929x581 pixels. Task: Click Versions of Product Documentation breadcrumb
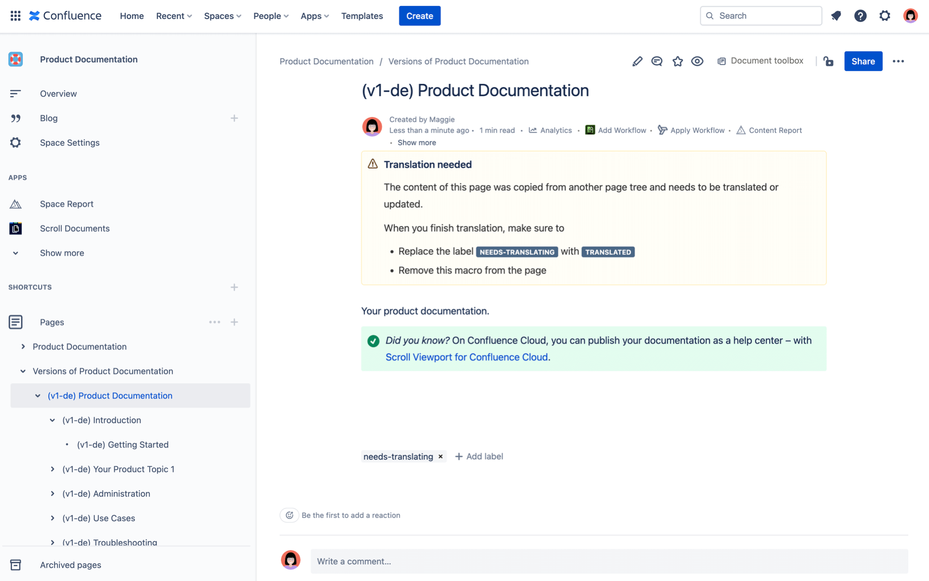(x=458, y=61)
